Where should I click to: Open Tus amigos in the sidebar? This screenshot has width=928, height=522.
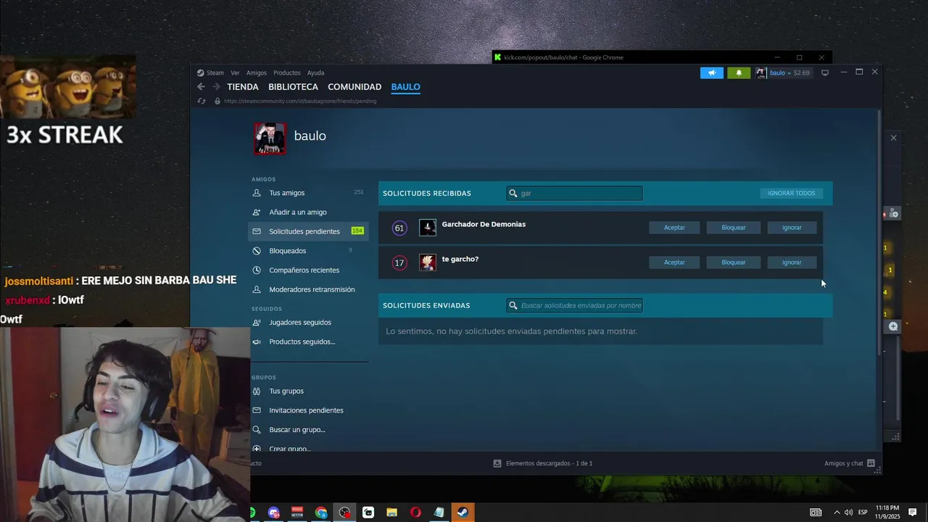(286, 193)
